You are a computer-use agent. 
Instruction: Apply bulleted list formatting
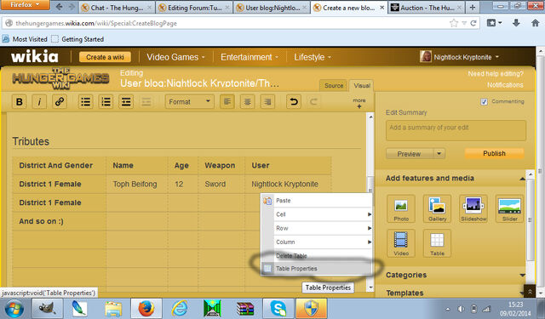85,102
